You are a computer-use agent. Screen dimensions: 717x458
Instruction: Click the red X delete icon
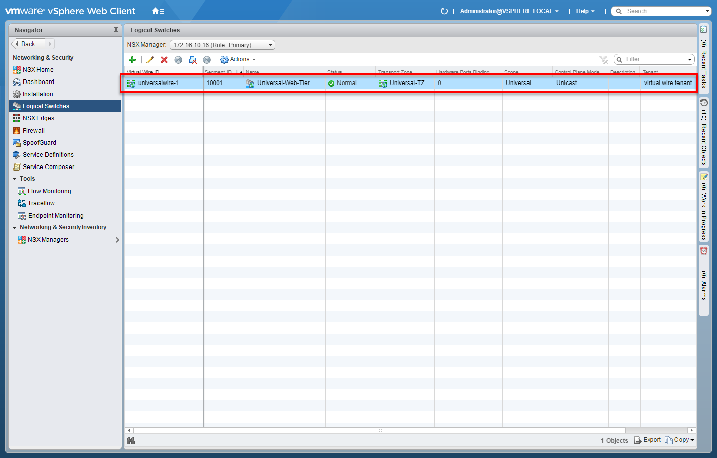pyautogui.click(x=164, y=60)
